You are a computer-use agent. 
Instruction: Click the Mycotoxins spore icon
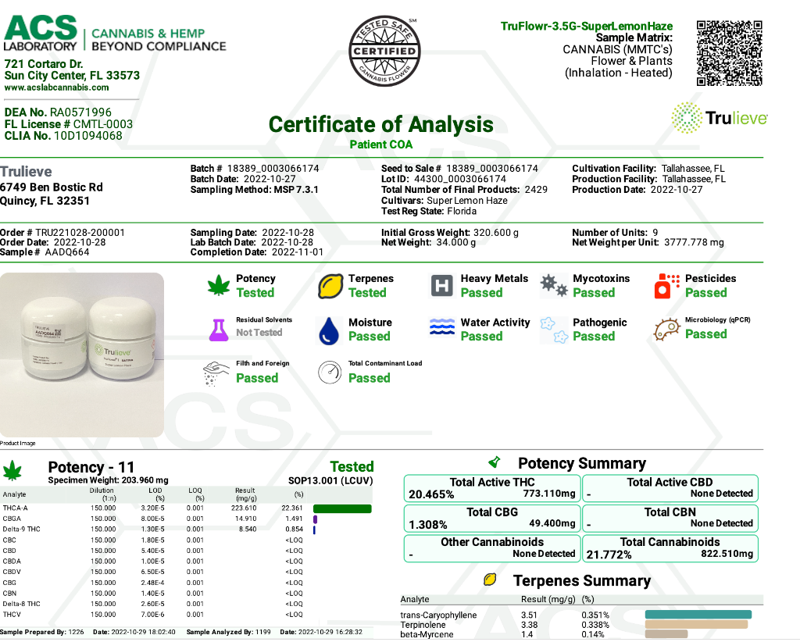pyautogui.click(x=554, y=286)
